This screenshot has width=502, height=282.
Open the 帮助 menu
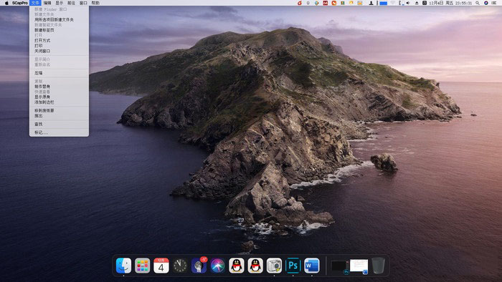coord(95,3)
